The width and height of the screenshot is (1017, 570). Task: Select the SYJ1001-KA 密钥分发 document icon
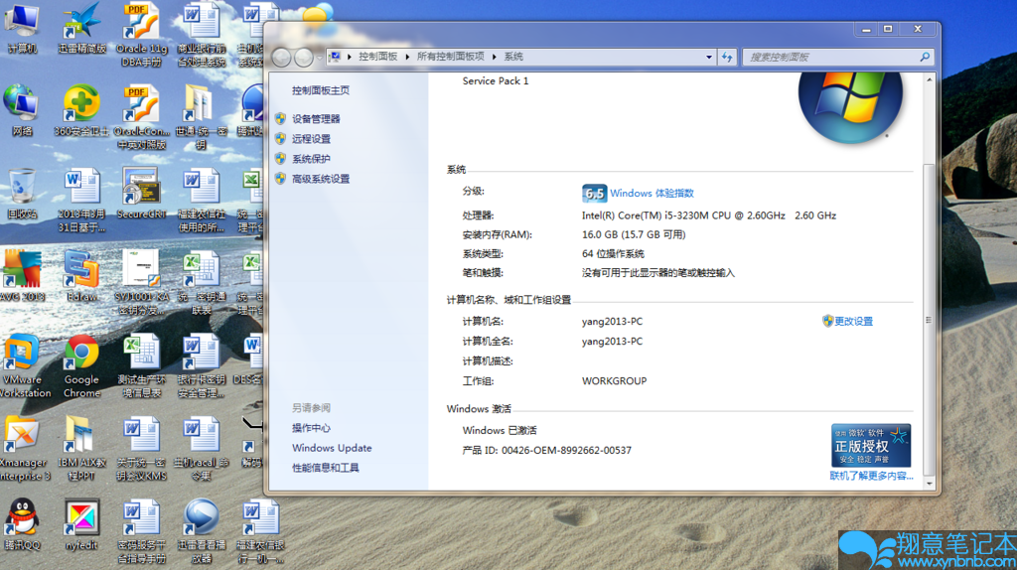click(141, 283)
